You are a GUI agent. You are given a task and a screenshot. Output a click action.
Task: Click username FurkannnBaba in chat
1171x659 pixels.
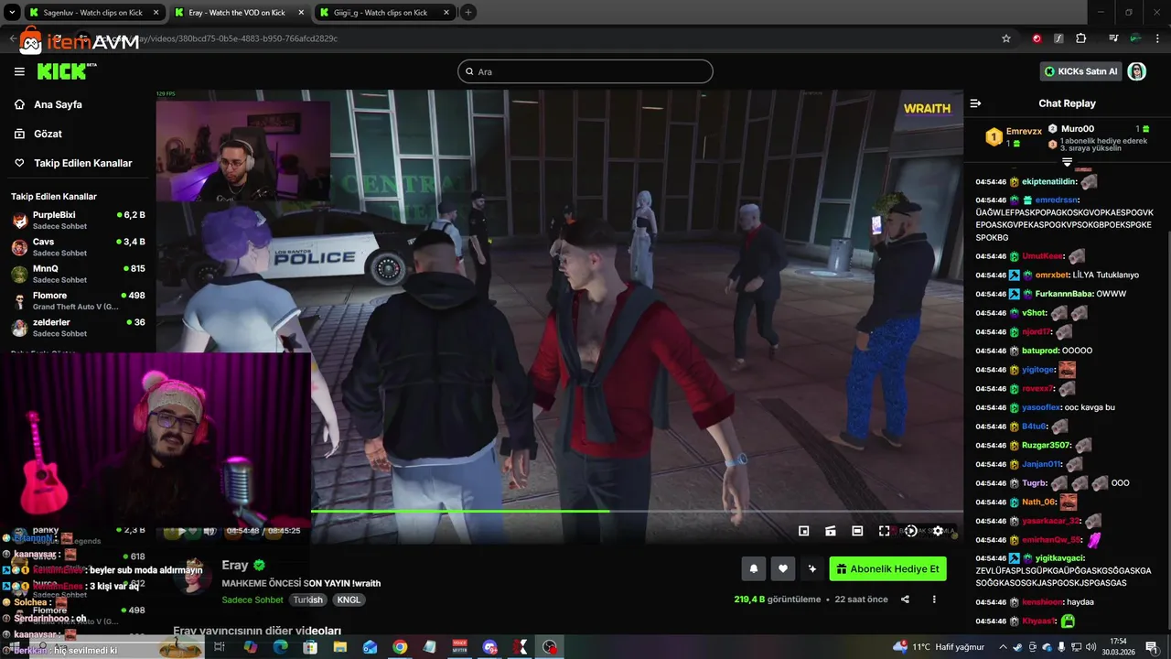point(1062,294)
